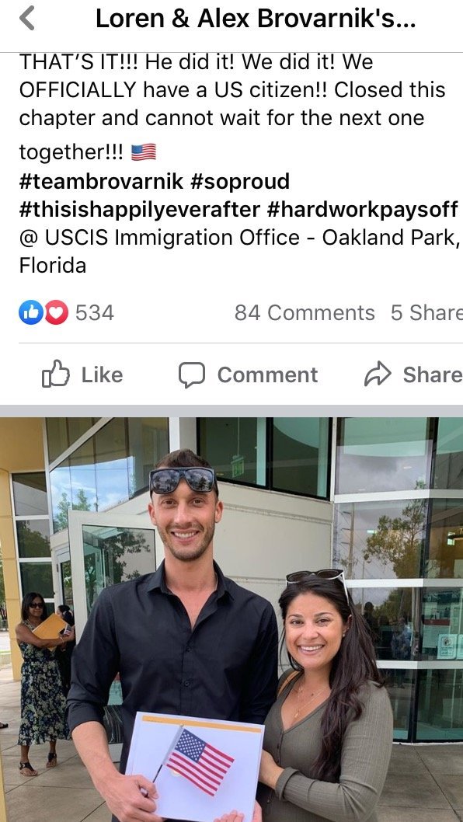Click the Share button label

[x=433, y=374]
